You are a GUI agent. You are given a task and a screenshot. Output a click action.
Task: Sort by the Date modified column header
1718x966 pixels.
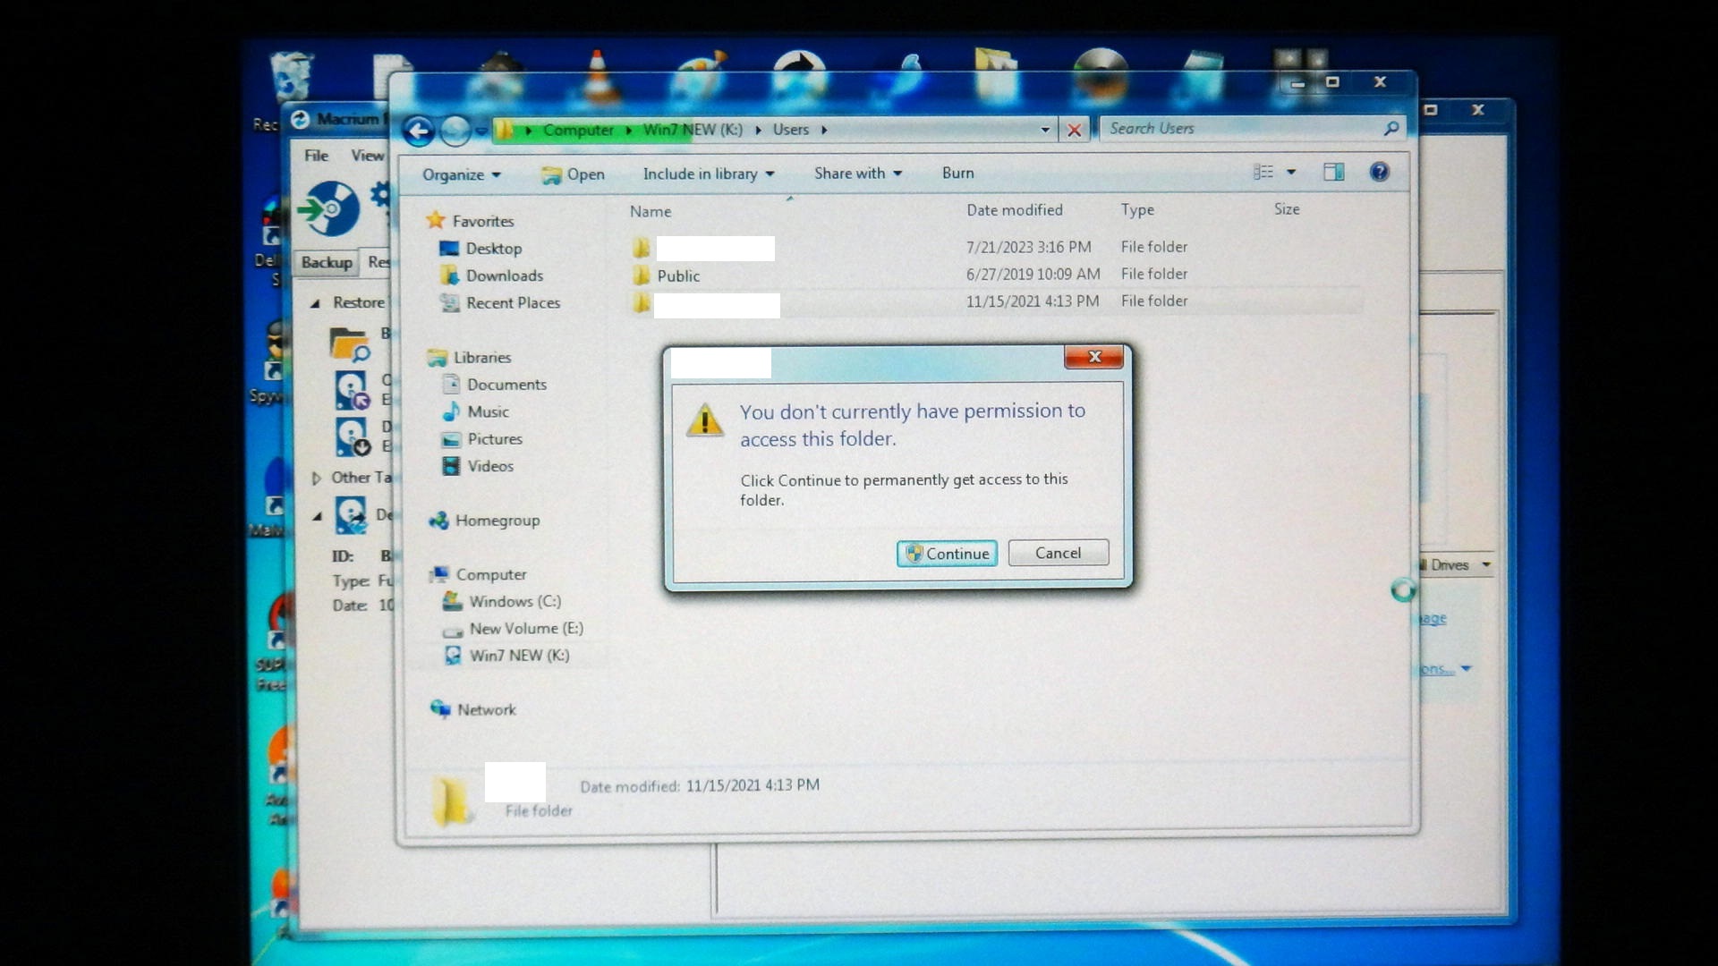1015,210
